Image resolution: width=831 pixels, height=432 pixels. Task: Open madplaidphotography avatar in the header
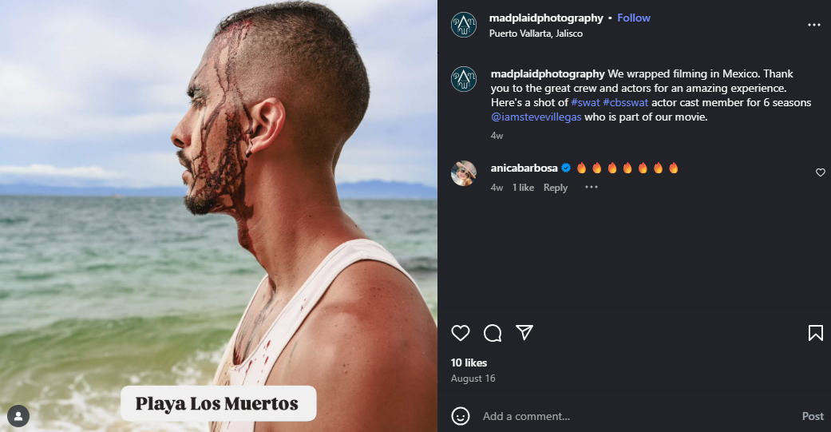pyautogui.click(x=464, y=25)
